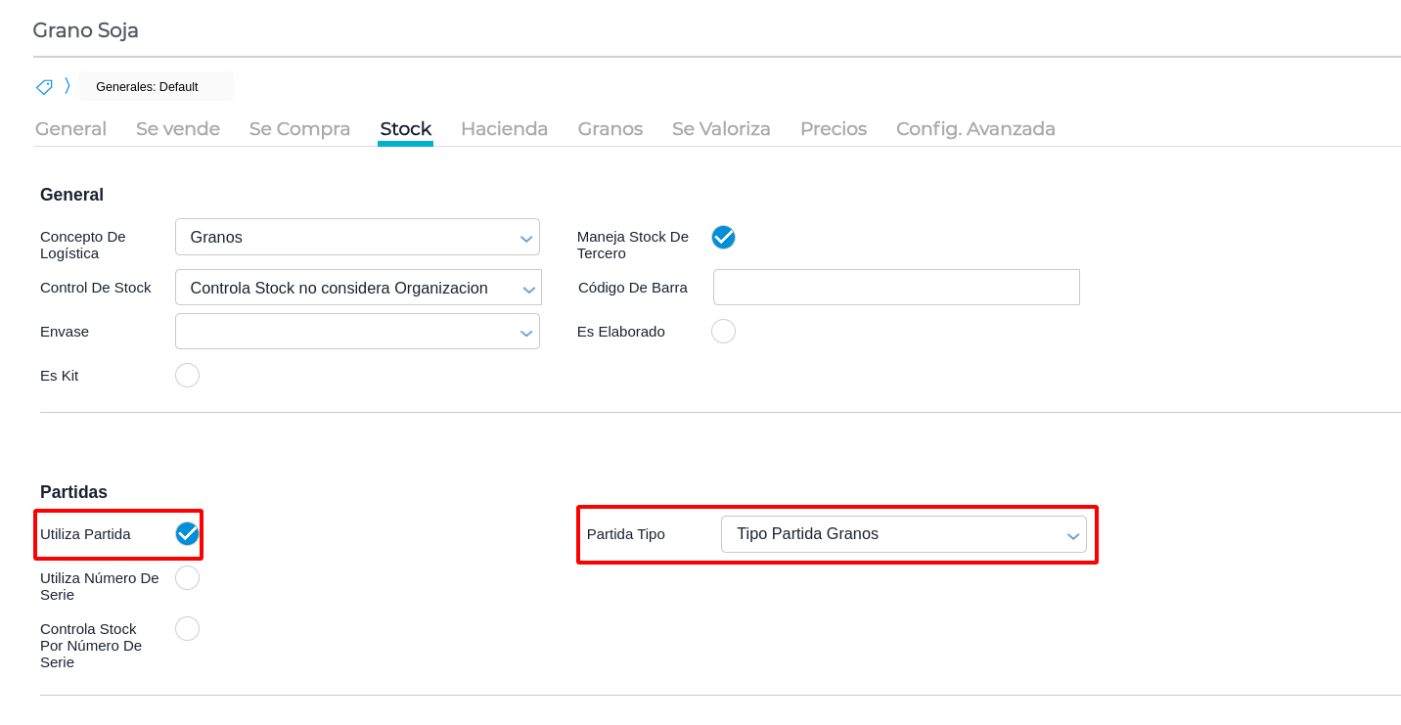
Task: Open the Partida Tipo dropdown
Action: tap(903, 534)
